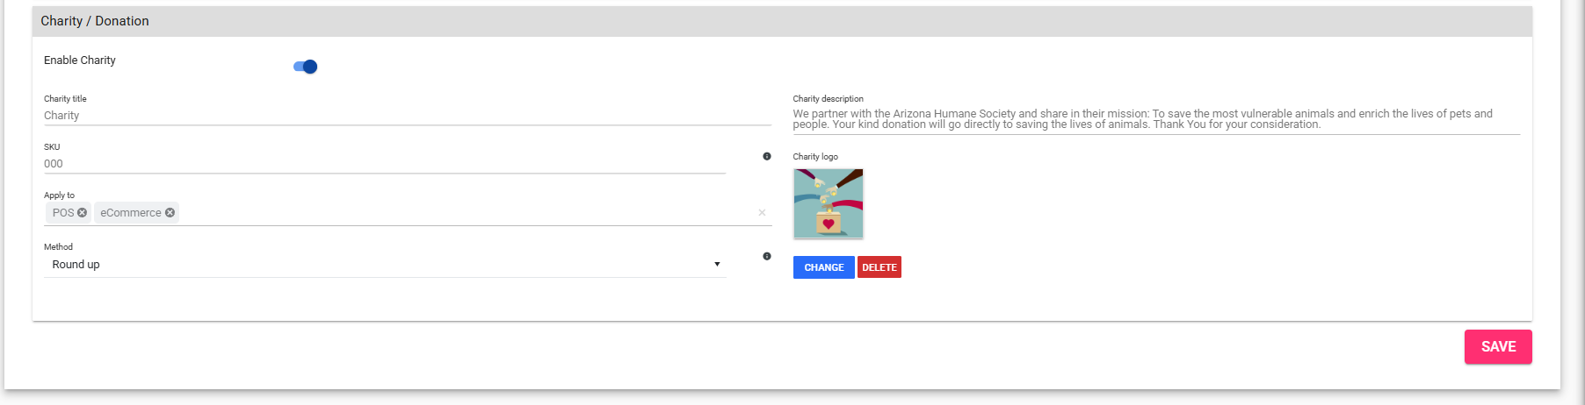Clear all Apply to selections
Image resolution: width=1585 pixels, height=405 pixels.
762,212
